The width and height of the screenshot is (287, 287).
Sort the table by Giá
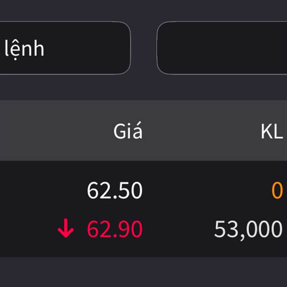[128, 132]
